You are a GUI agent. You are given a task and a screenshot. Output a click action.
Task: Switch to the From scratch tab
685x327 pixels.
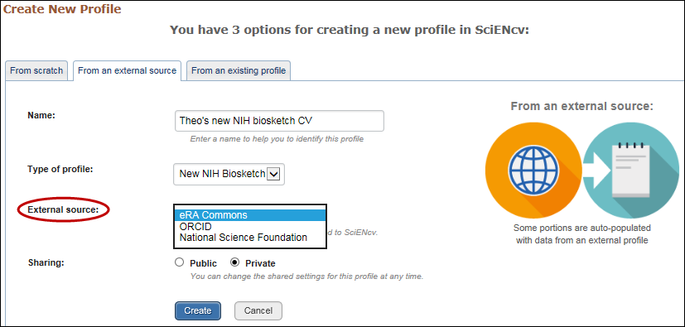point(36,70)
